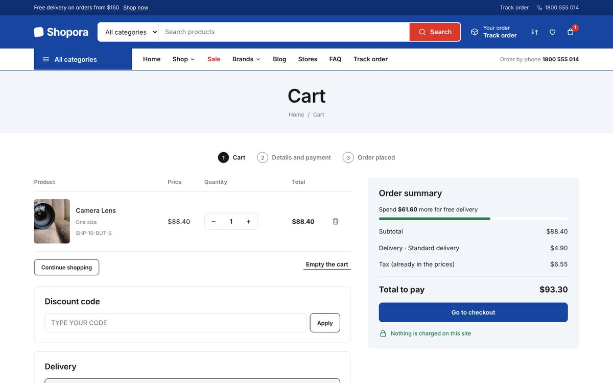Click the hamburger icon in All categories

46,59
